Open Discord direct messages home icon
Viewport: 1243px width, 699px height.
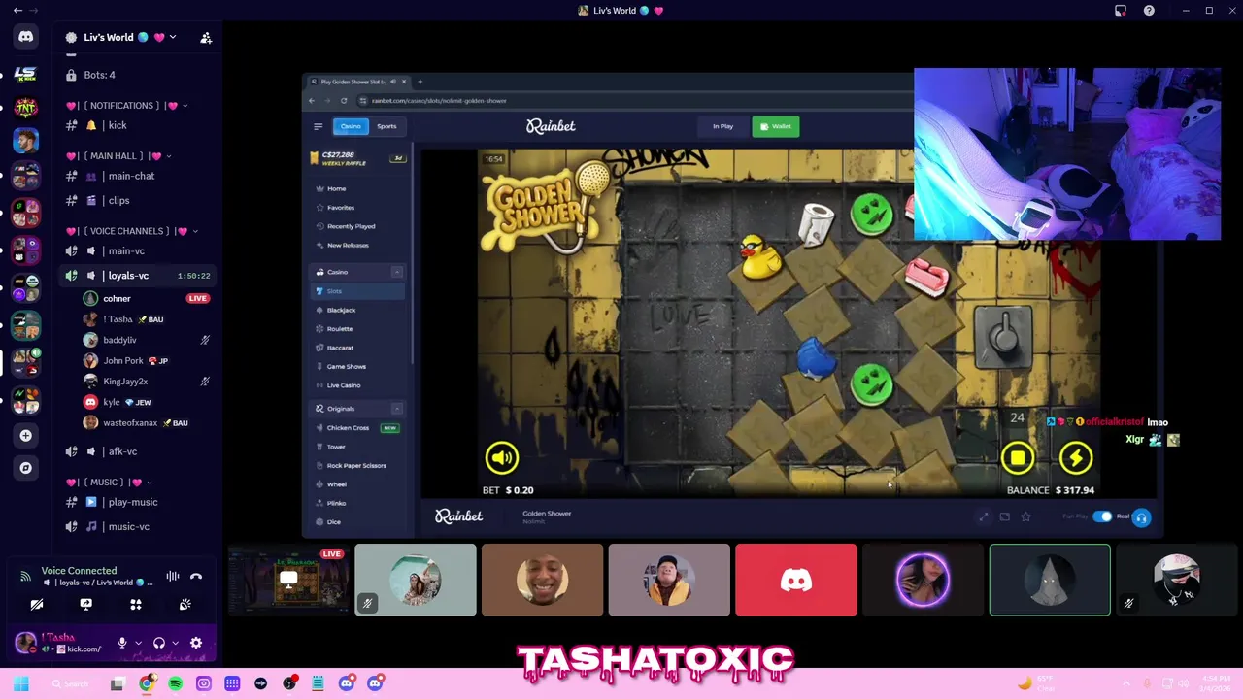pyautogui.click(x=25, y=37)
